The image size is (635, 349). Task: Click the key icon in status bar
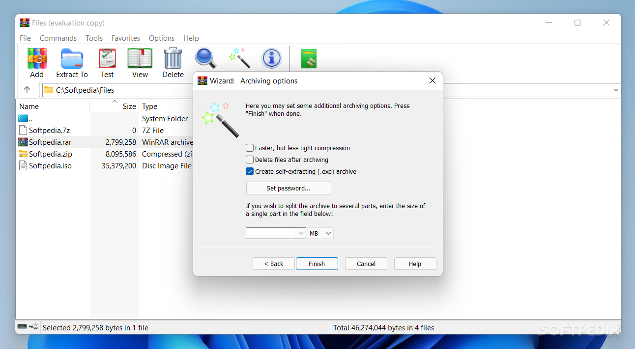[x=33, y=327]
